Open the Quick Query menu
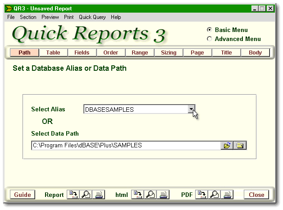283x210 pixels. 92,17
